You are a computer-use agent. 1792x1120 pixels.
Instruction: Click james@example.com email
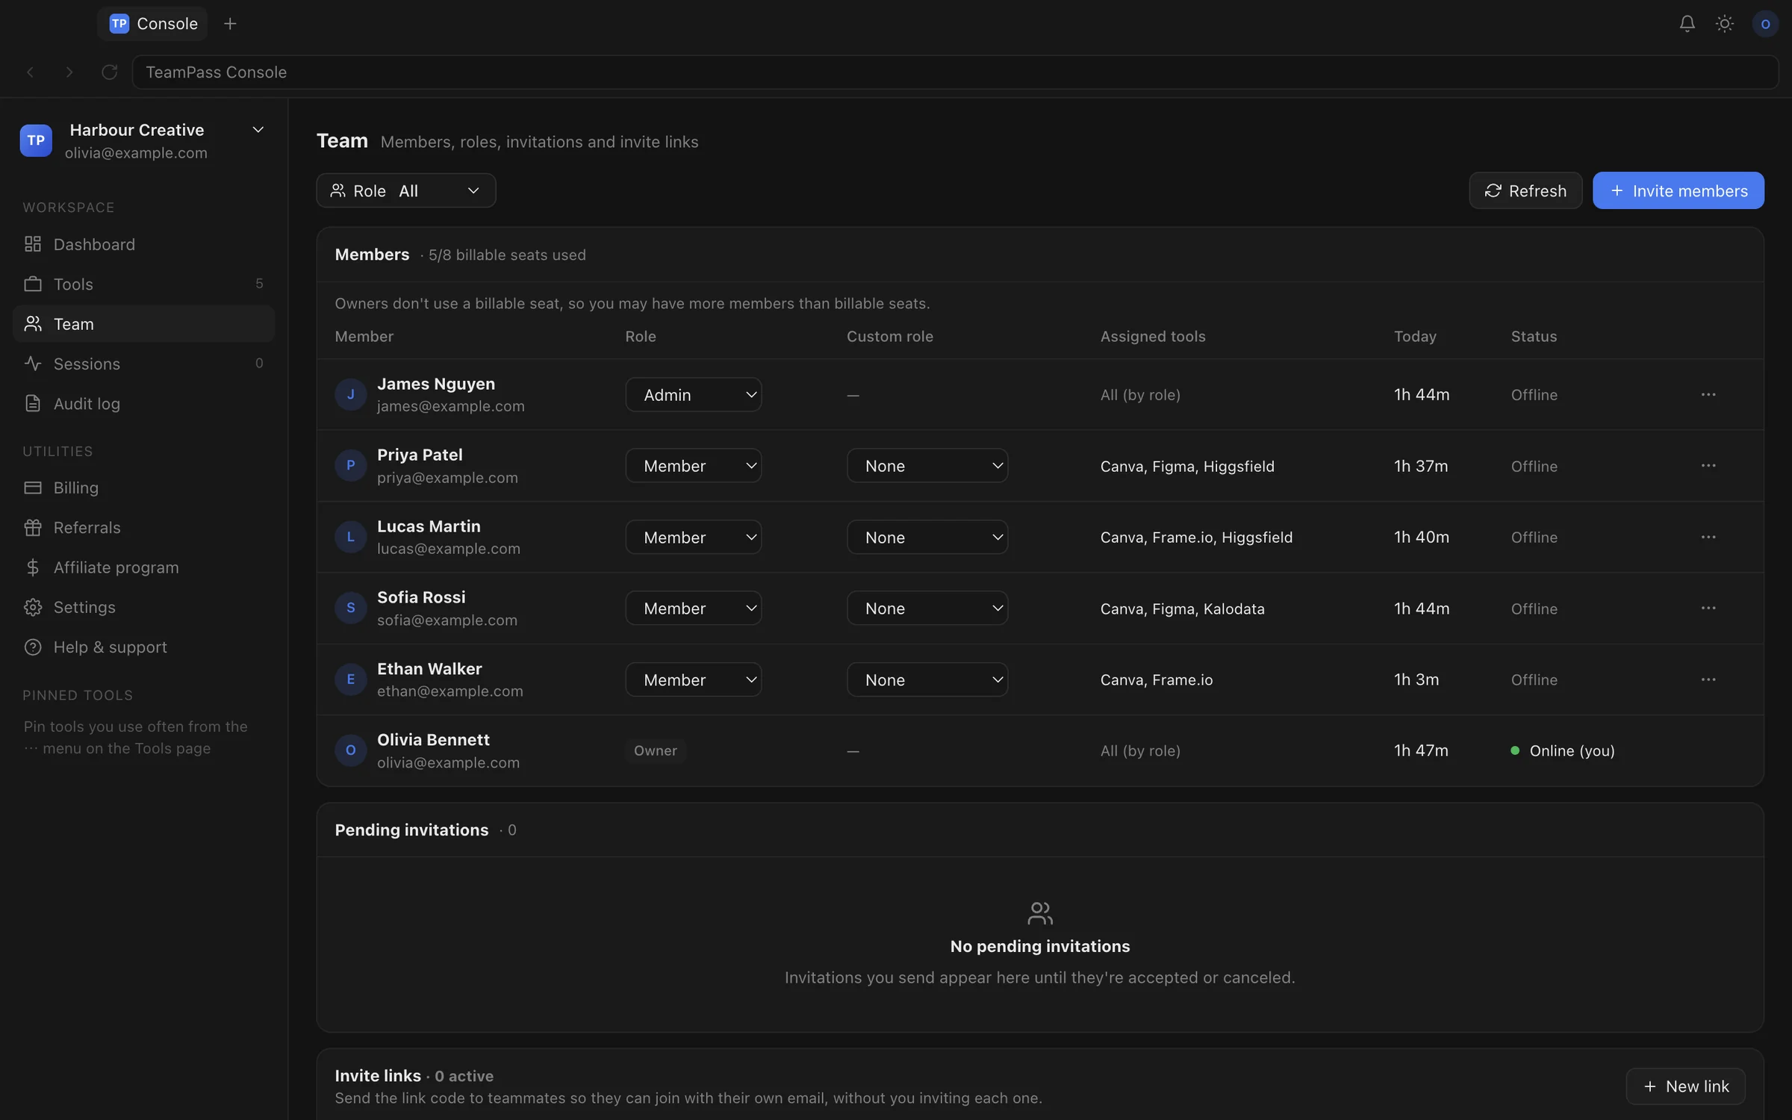point(451,406)
